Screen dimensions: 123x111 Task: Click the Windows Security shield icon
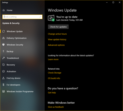click(4, 45)
